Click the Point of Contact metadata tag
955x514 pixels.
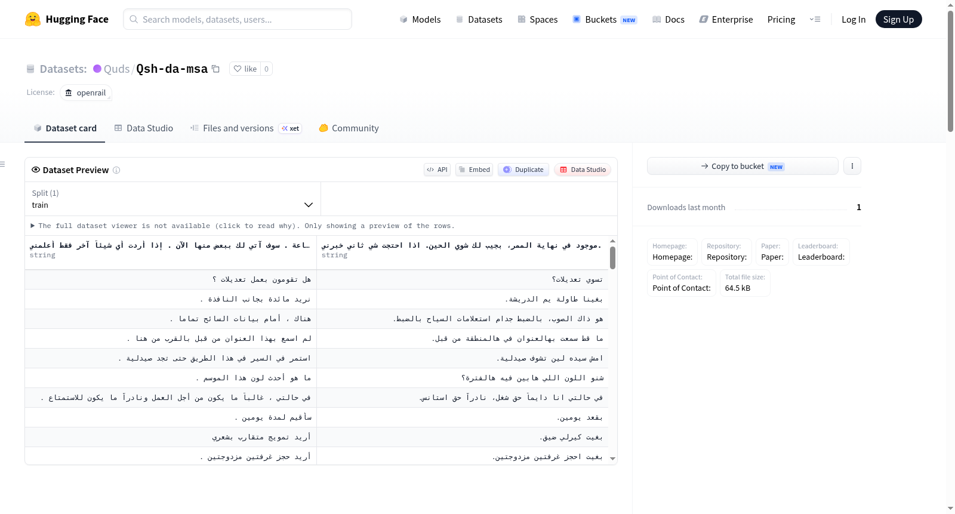pos(682,282)
